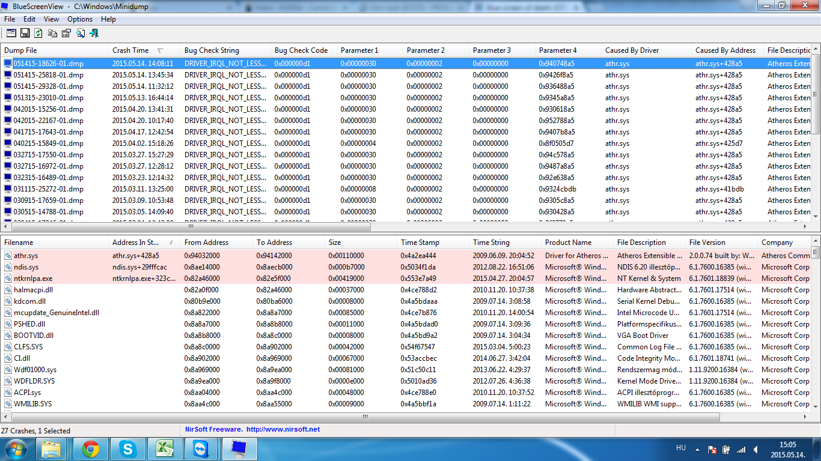Sort by the Dump File column header
Viewport: 821px width, 461px height.
pyautogui.click(x=55, y=50)
